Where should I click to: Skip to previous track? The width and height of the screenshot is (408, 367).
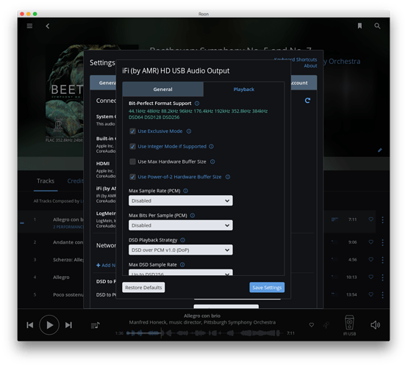coord(30,325)
